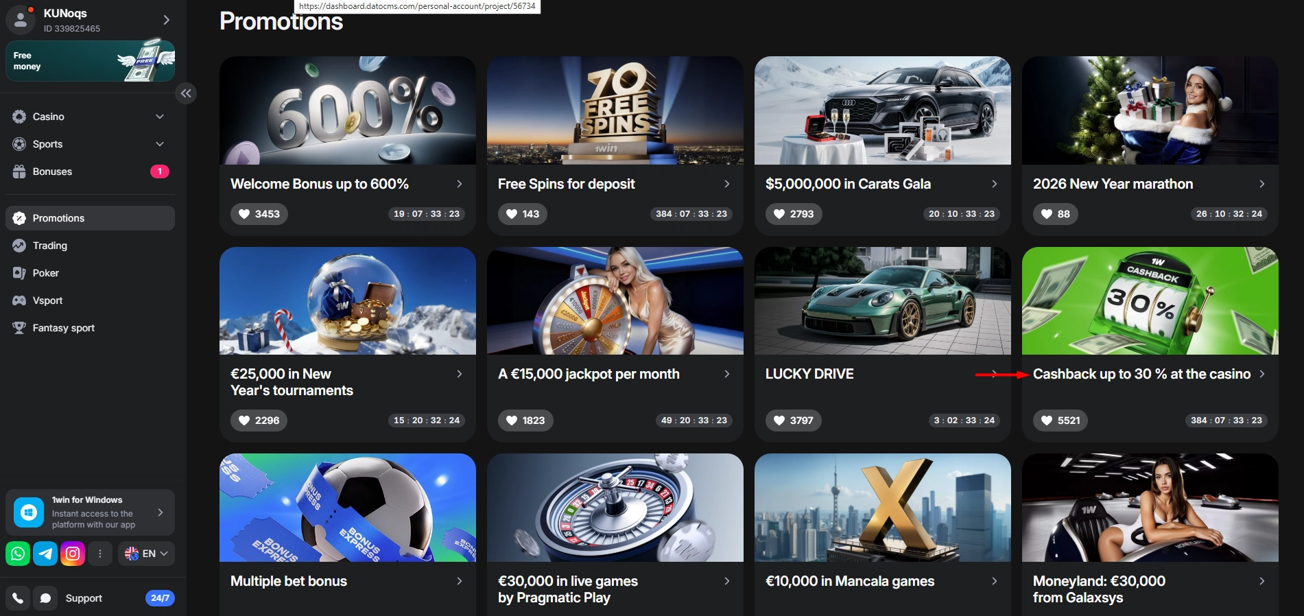Image resolution: width=1304 pixels, height=616 pixels.
Task: Open the Cashback up to 30 % title
Action: pos(1142,374)
